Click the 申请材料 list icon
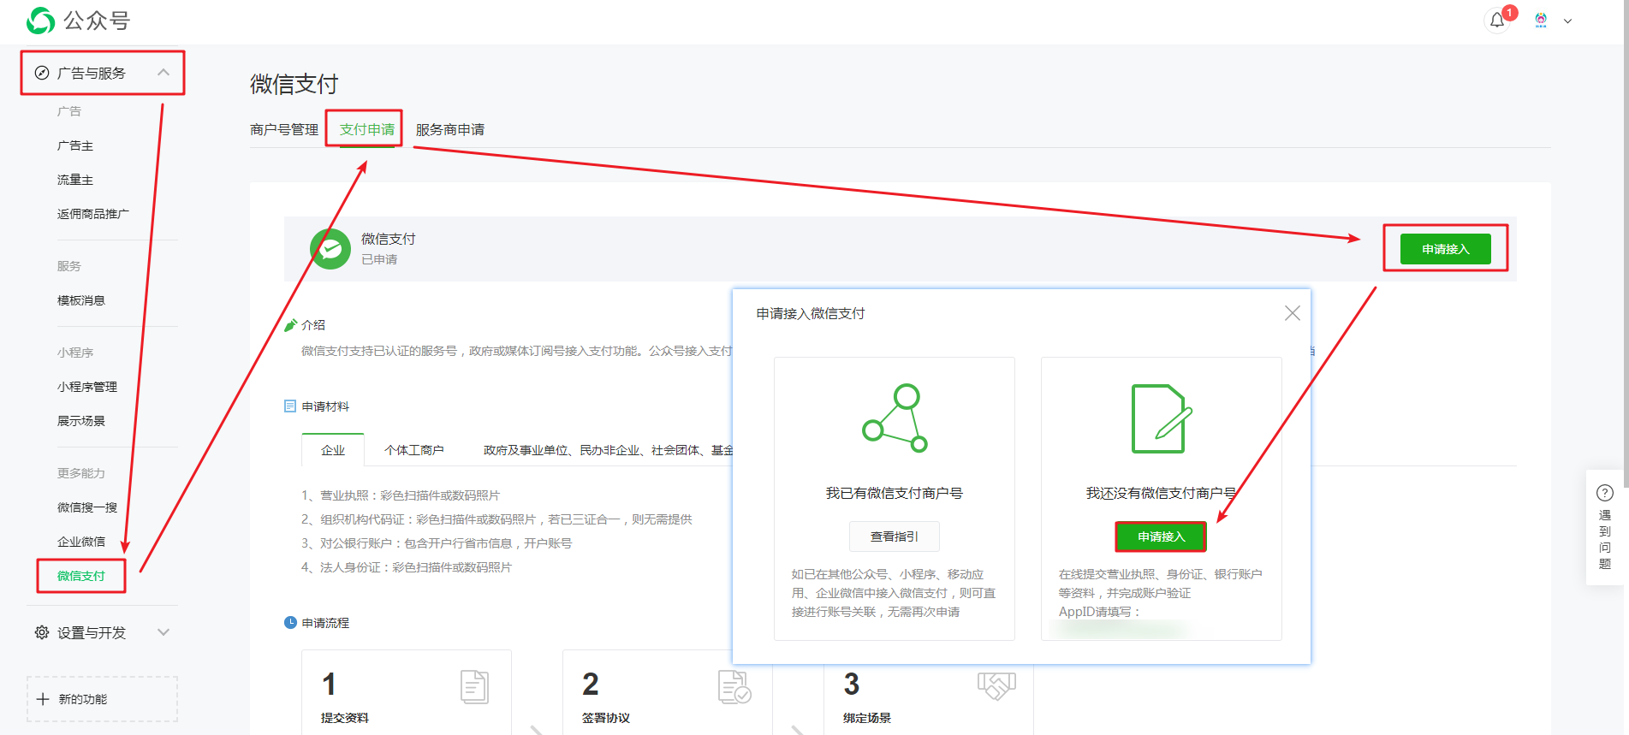 pos(290,406)
